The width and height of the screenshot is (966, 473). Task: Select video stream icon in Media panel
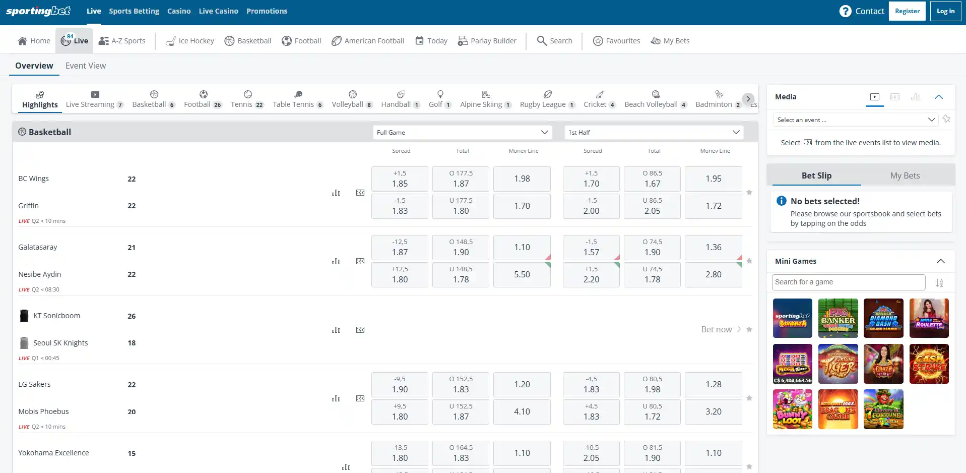point(875,97)
